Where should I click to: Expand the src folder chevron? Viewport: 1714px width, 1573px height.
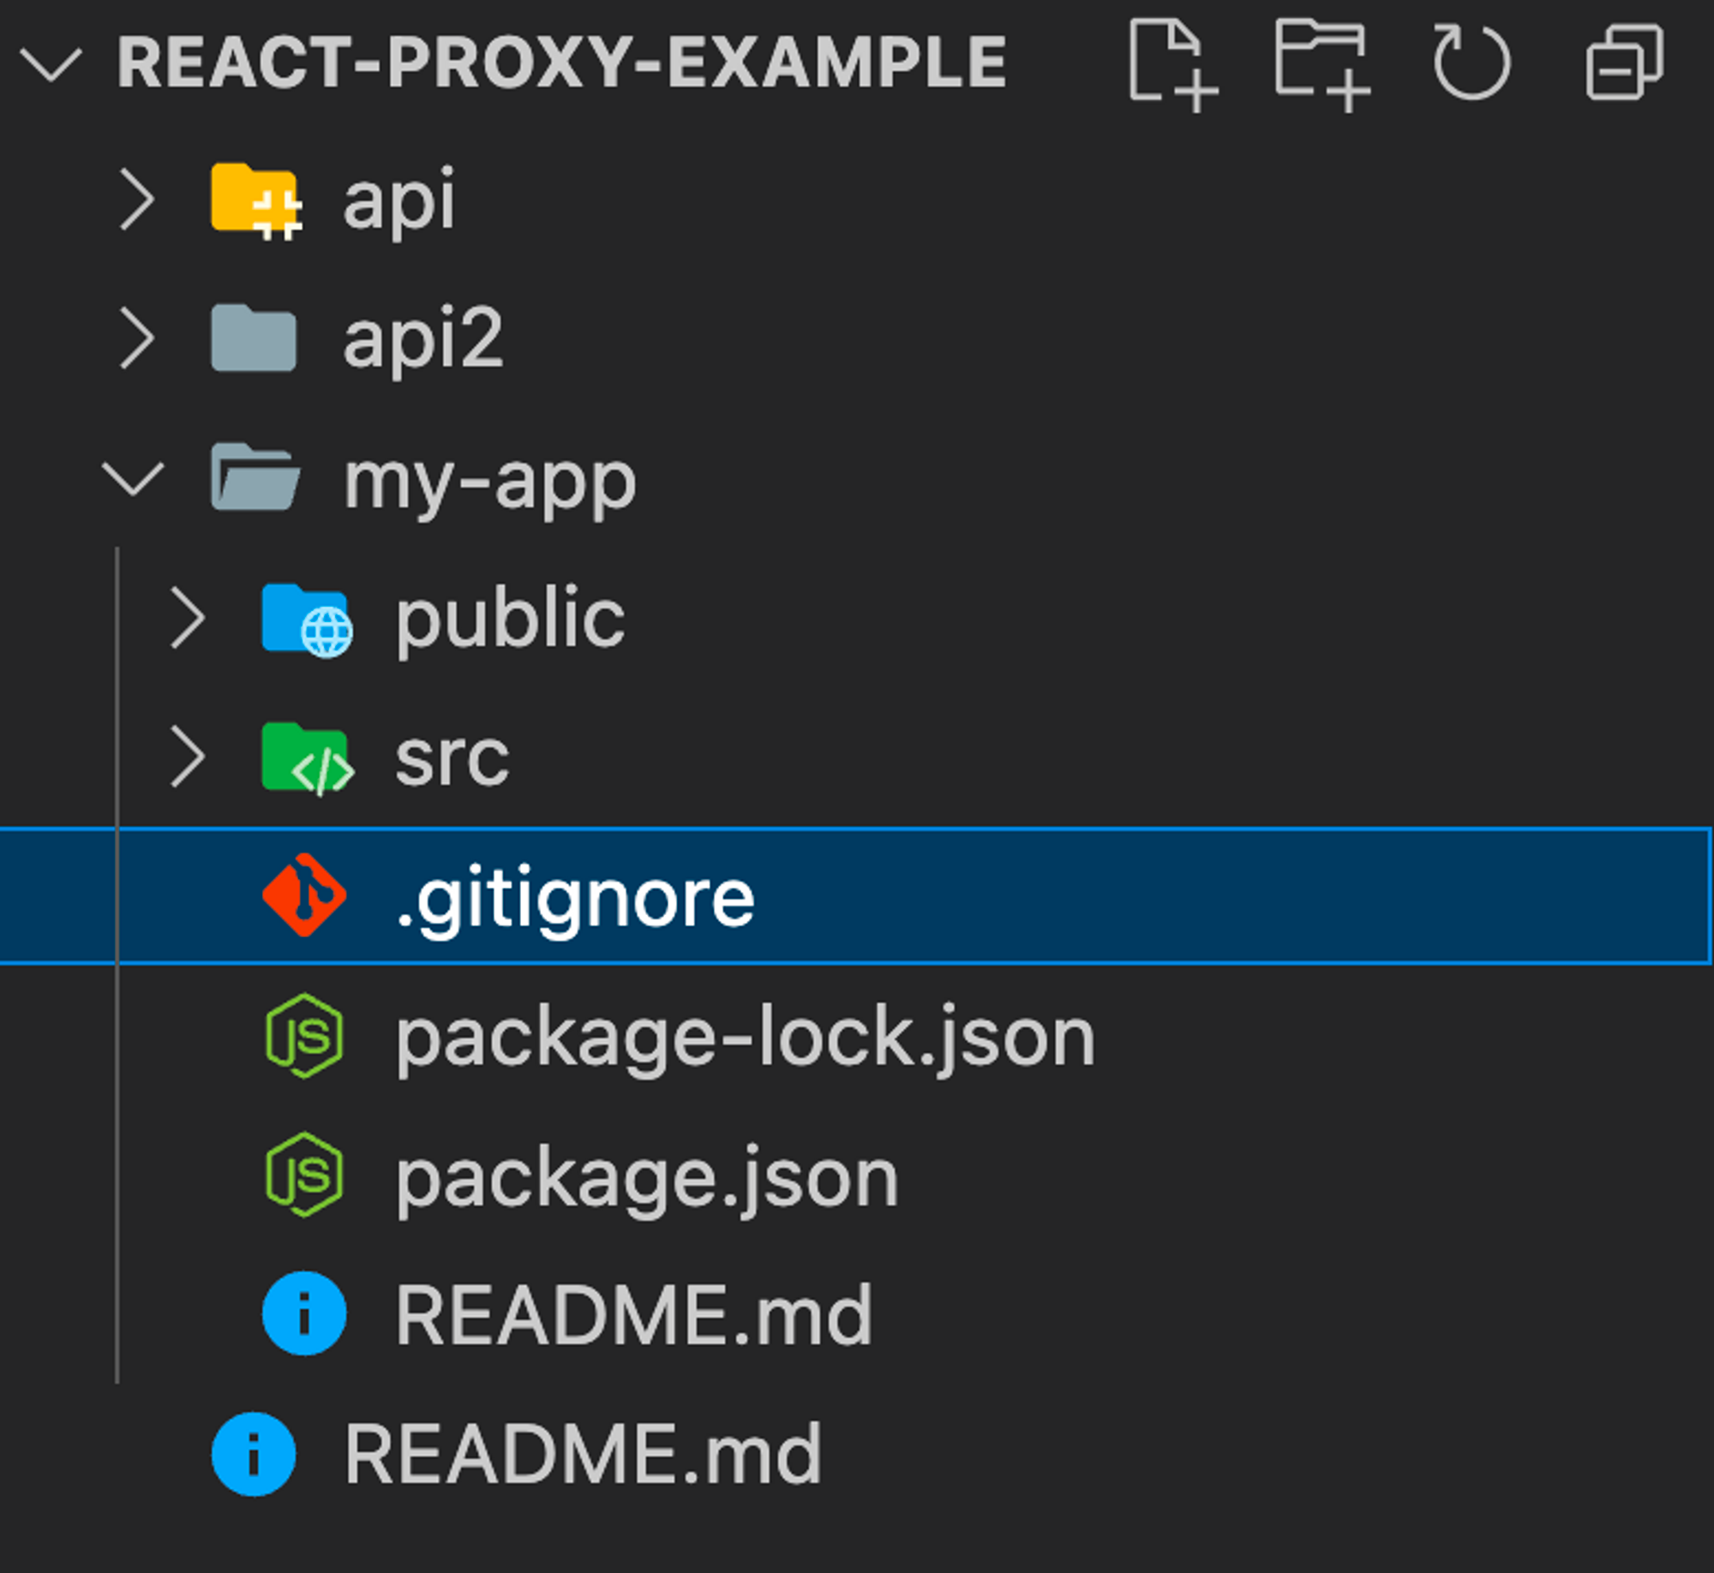[x=188, y=757]
